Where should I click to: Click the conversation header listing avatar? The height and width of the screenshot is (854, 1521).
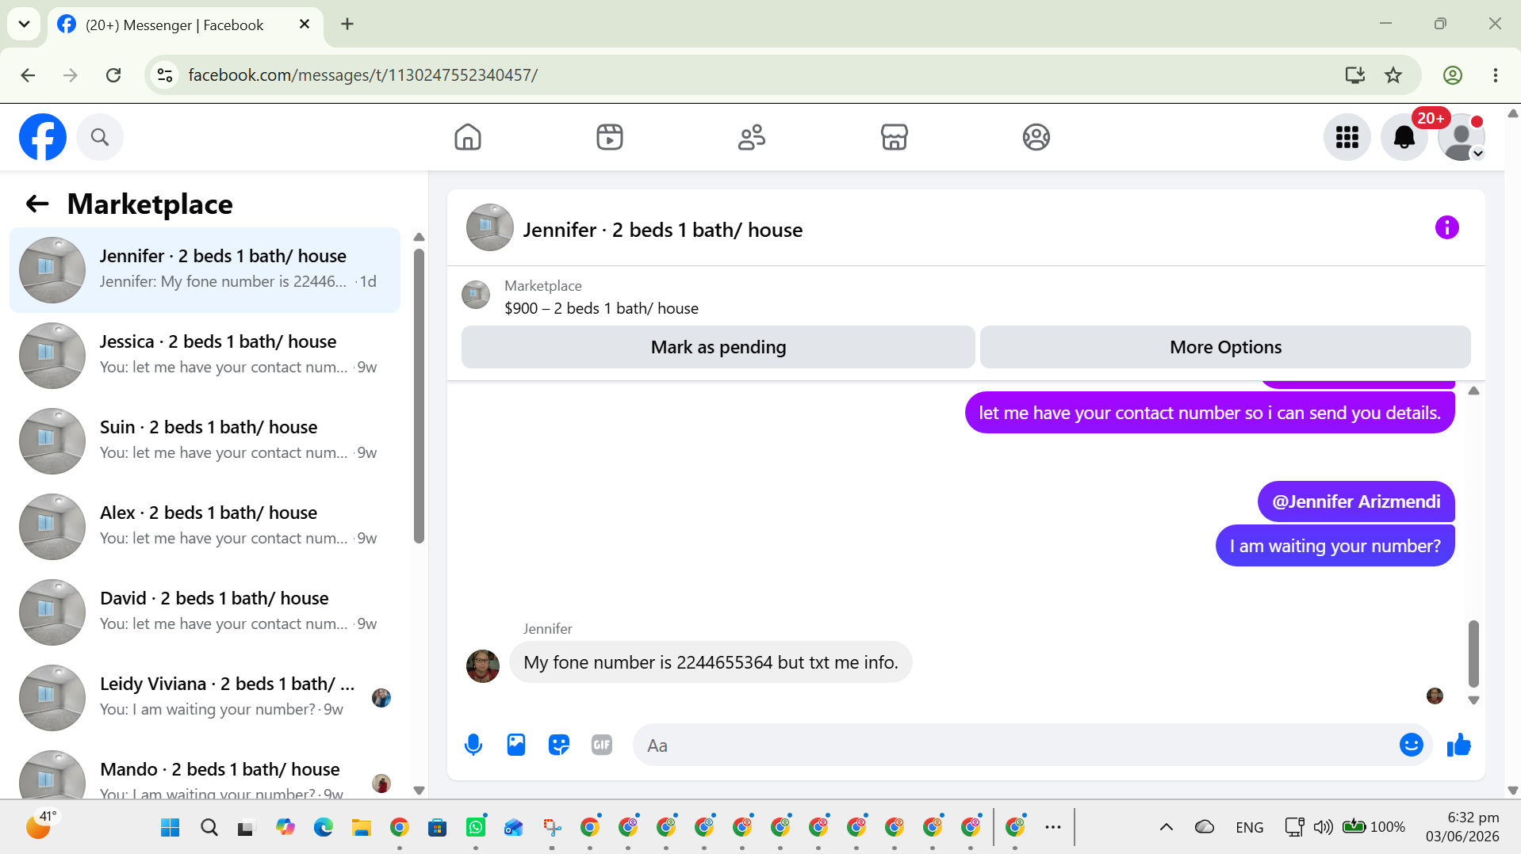pyautogui.click(x=490, y=228)
